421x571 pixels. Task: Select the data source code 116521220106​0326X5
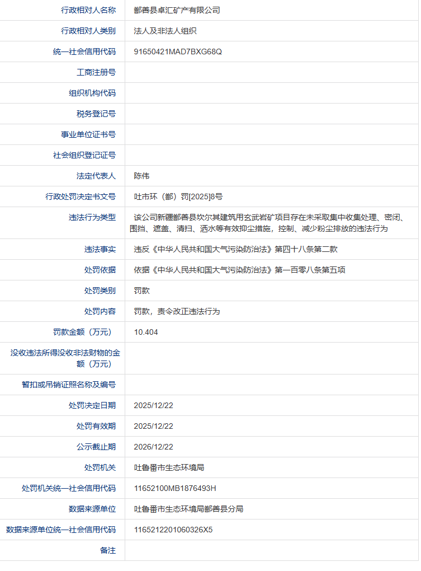[173, 530]
